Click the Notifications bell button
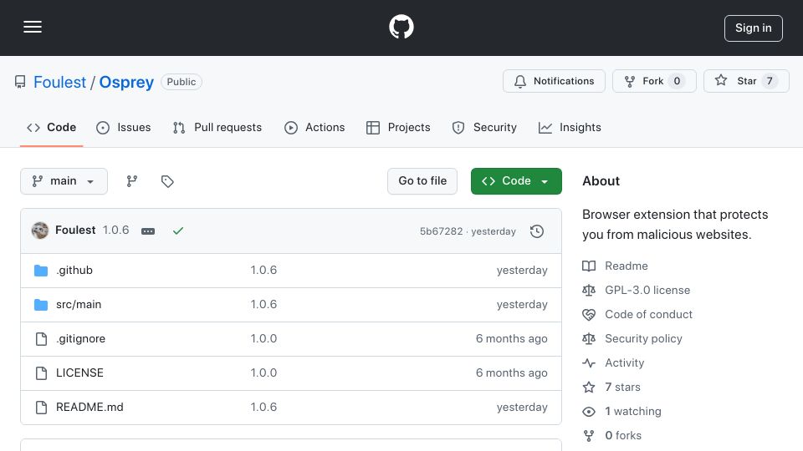The width and height of the screenshot is (803, 451). [x=554, y=81]
